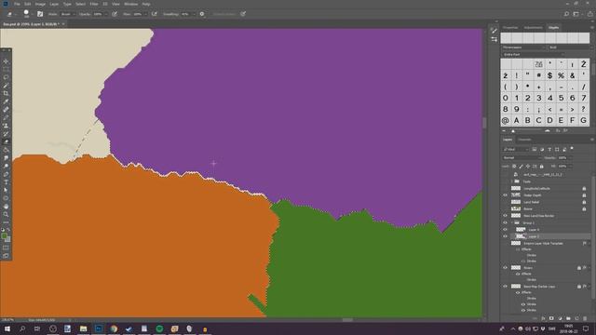596x335 pixels.
Task: Open workspace switcher icon
Action: [x=576, y=14]
